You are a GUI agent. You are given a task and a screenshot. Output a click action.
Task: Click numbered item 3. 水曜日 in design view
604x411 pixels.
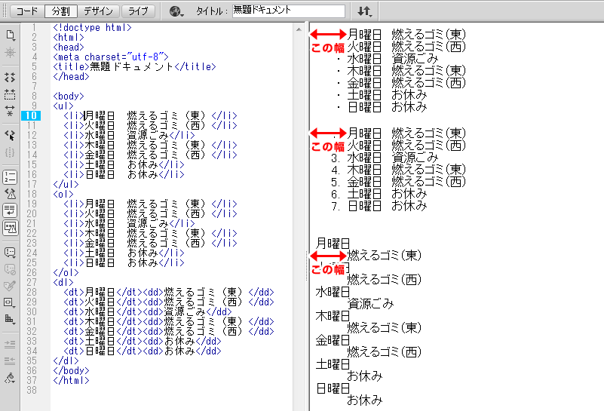click(385, 158)
